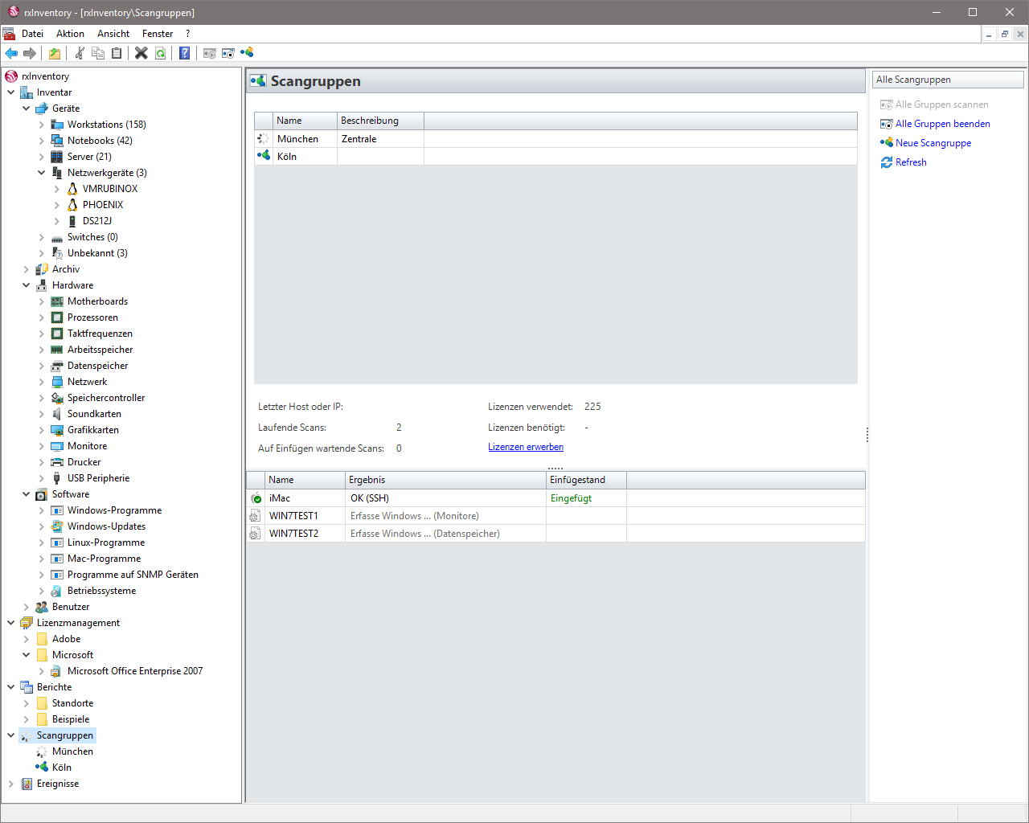The width and height of the screenshot is (1029, 823).
Task: Sort scan results by the Ergebnis column
Action: [x=445, y=480]
